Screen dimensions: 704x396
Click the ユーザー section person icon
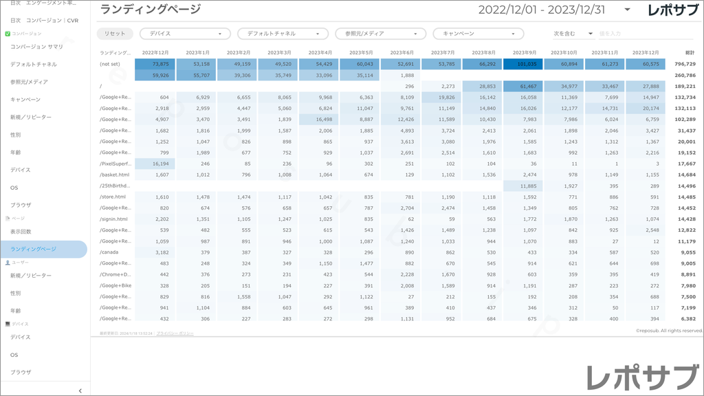[8, 263]
